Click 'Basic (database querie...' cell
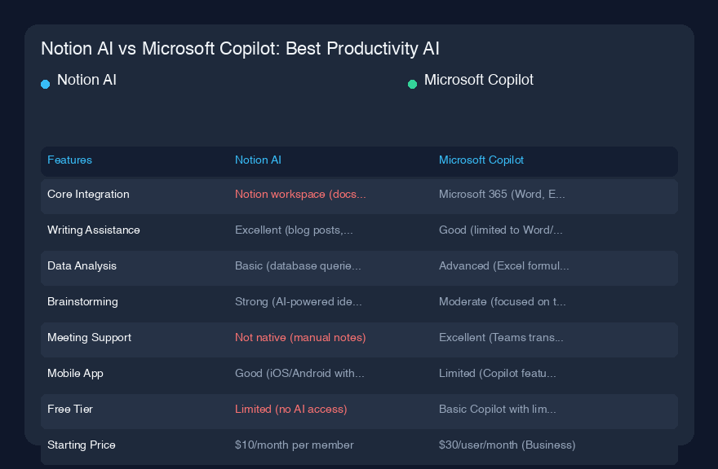The image size is (718, 469). [x=298, y=266]
